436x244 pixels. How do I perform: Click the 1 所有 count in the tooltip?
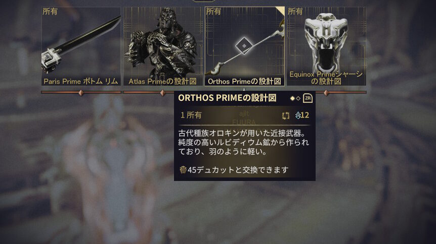coord(191,115)
